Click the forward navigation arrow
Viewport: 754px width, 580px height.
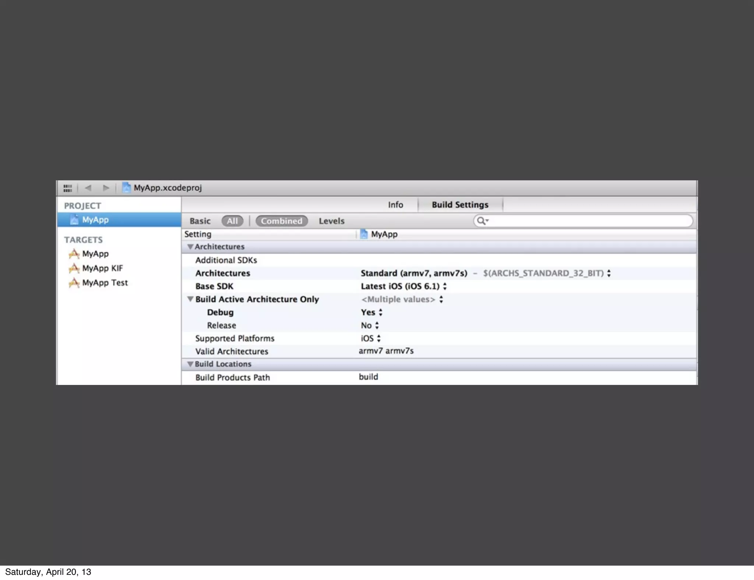tap(106, 188)
